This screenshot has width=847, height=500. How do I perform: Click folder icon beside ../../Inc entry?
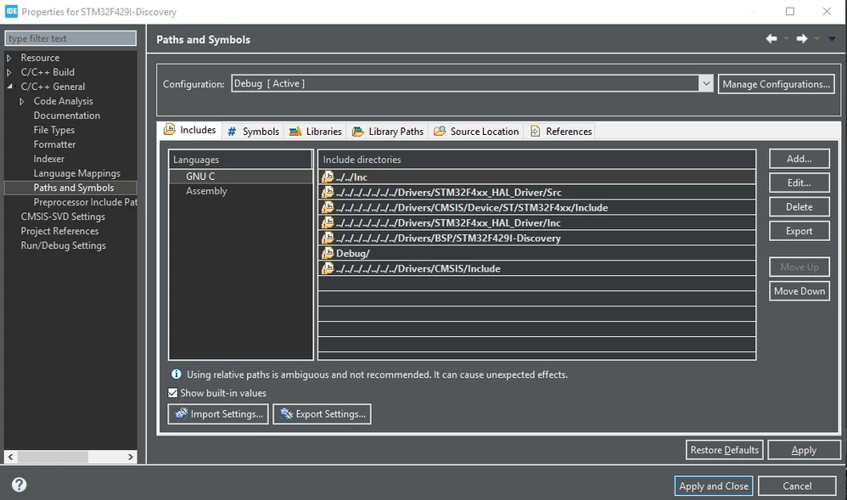(x=328, y=177)
